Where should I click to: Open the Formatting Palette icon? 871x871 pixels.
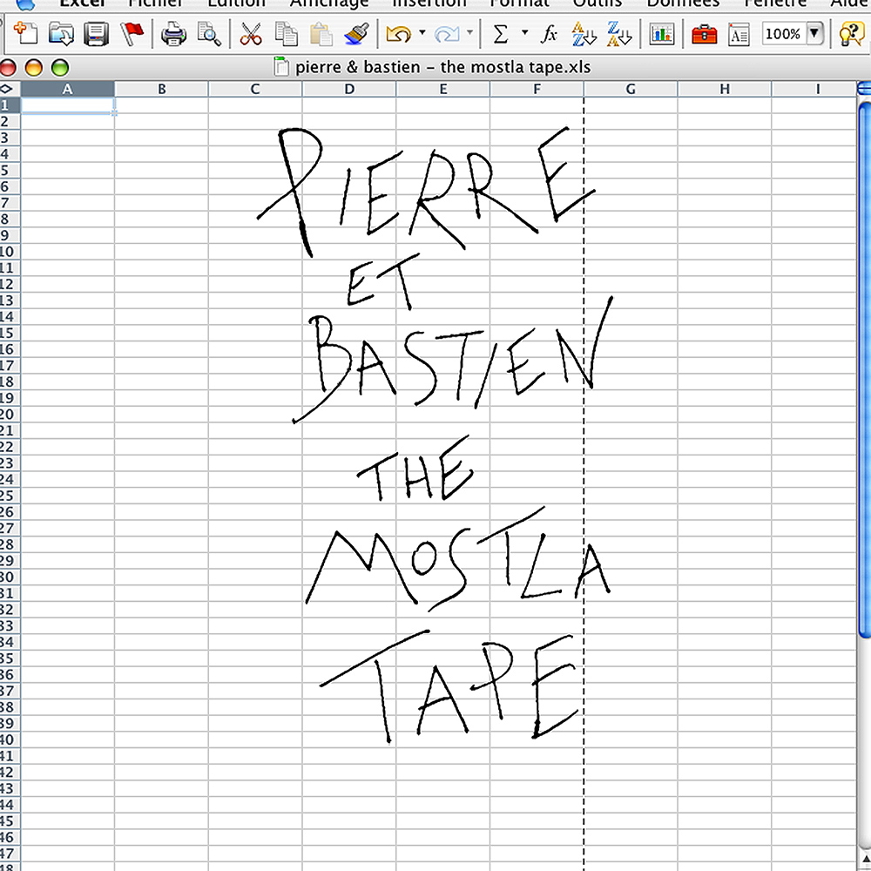click(x=739, y=34)
